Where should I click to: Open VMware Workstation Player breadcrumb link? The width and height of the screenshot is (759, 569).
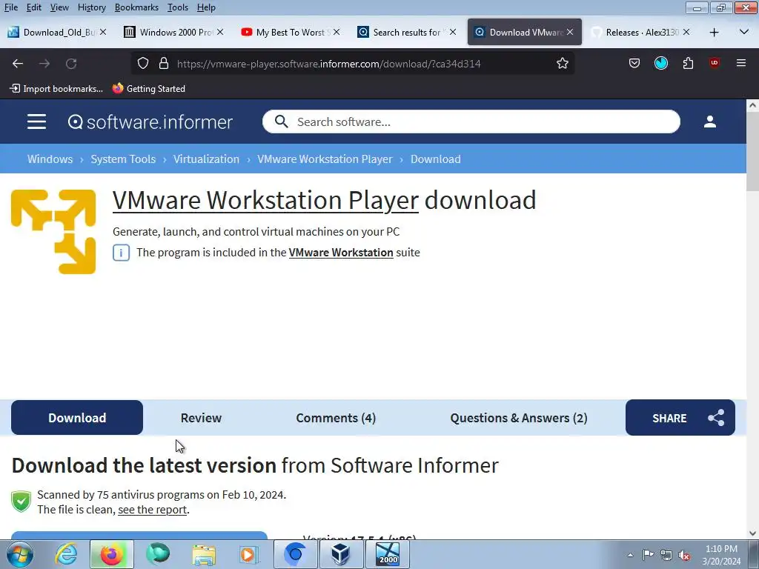tap(325, 159)
